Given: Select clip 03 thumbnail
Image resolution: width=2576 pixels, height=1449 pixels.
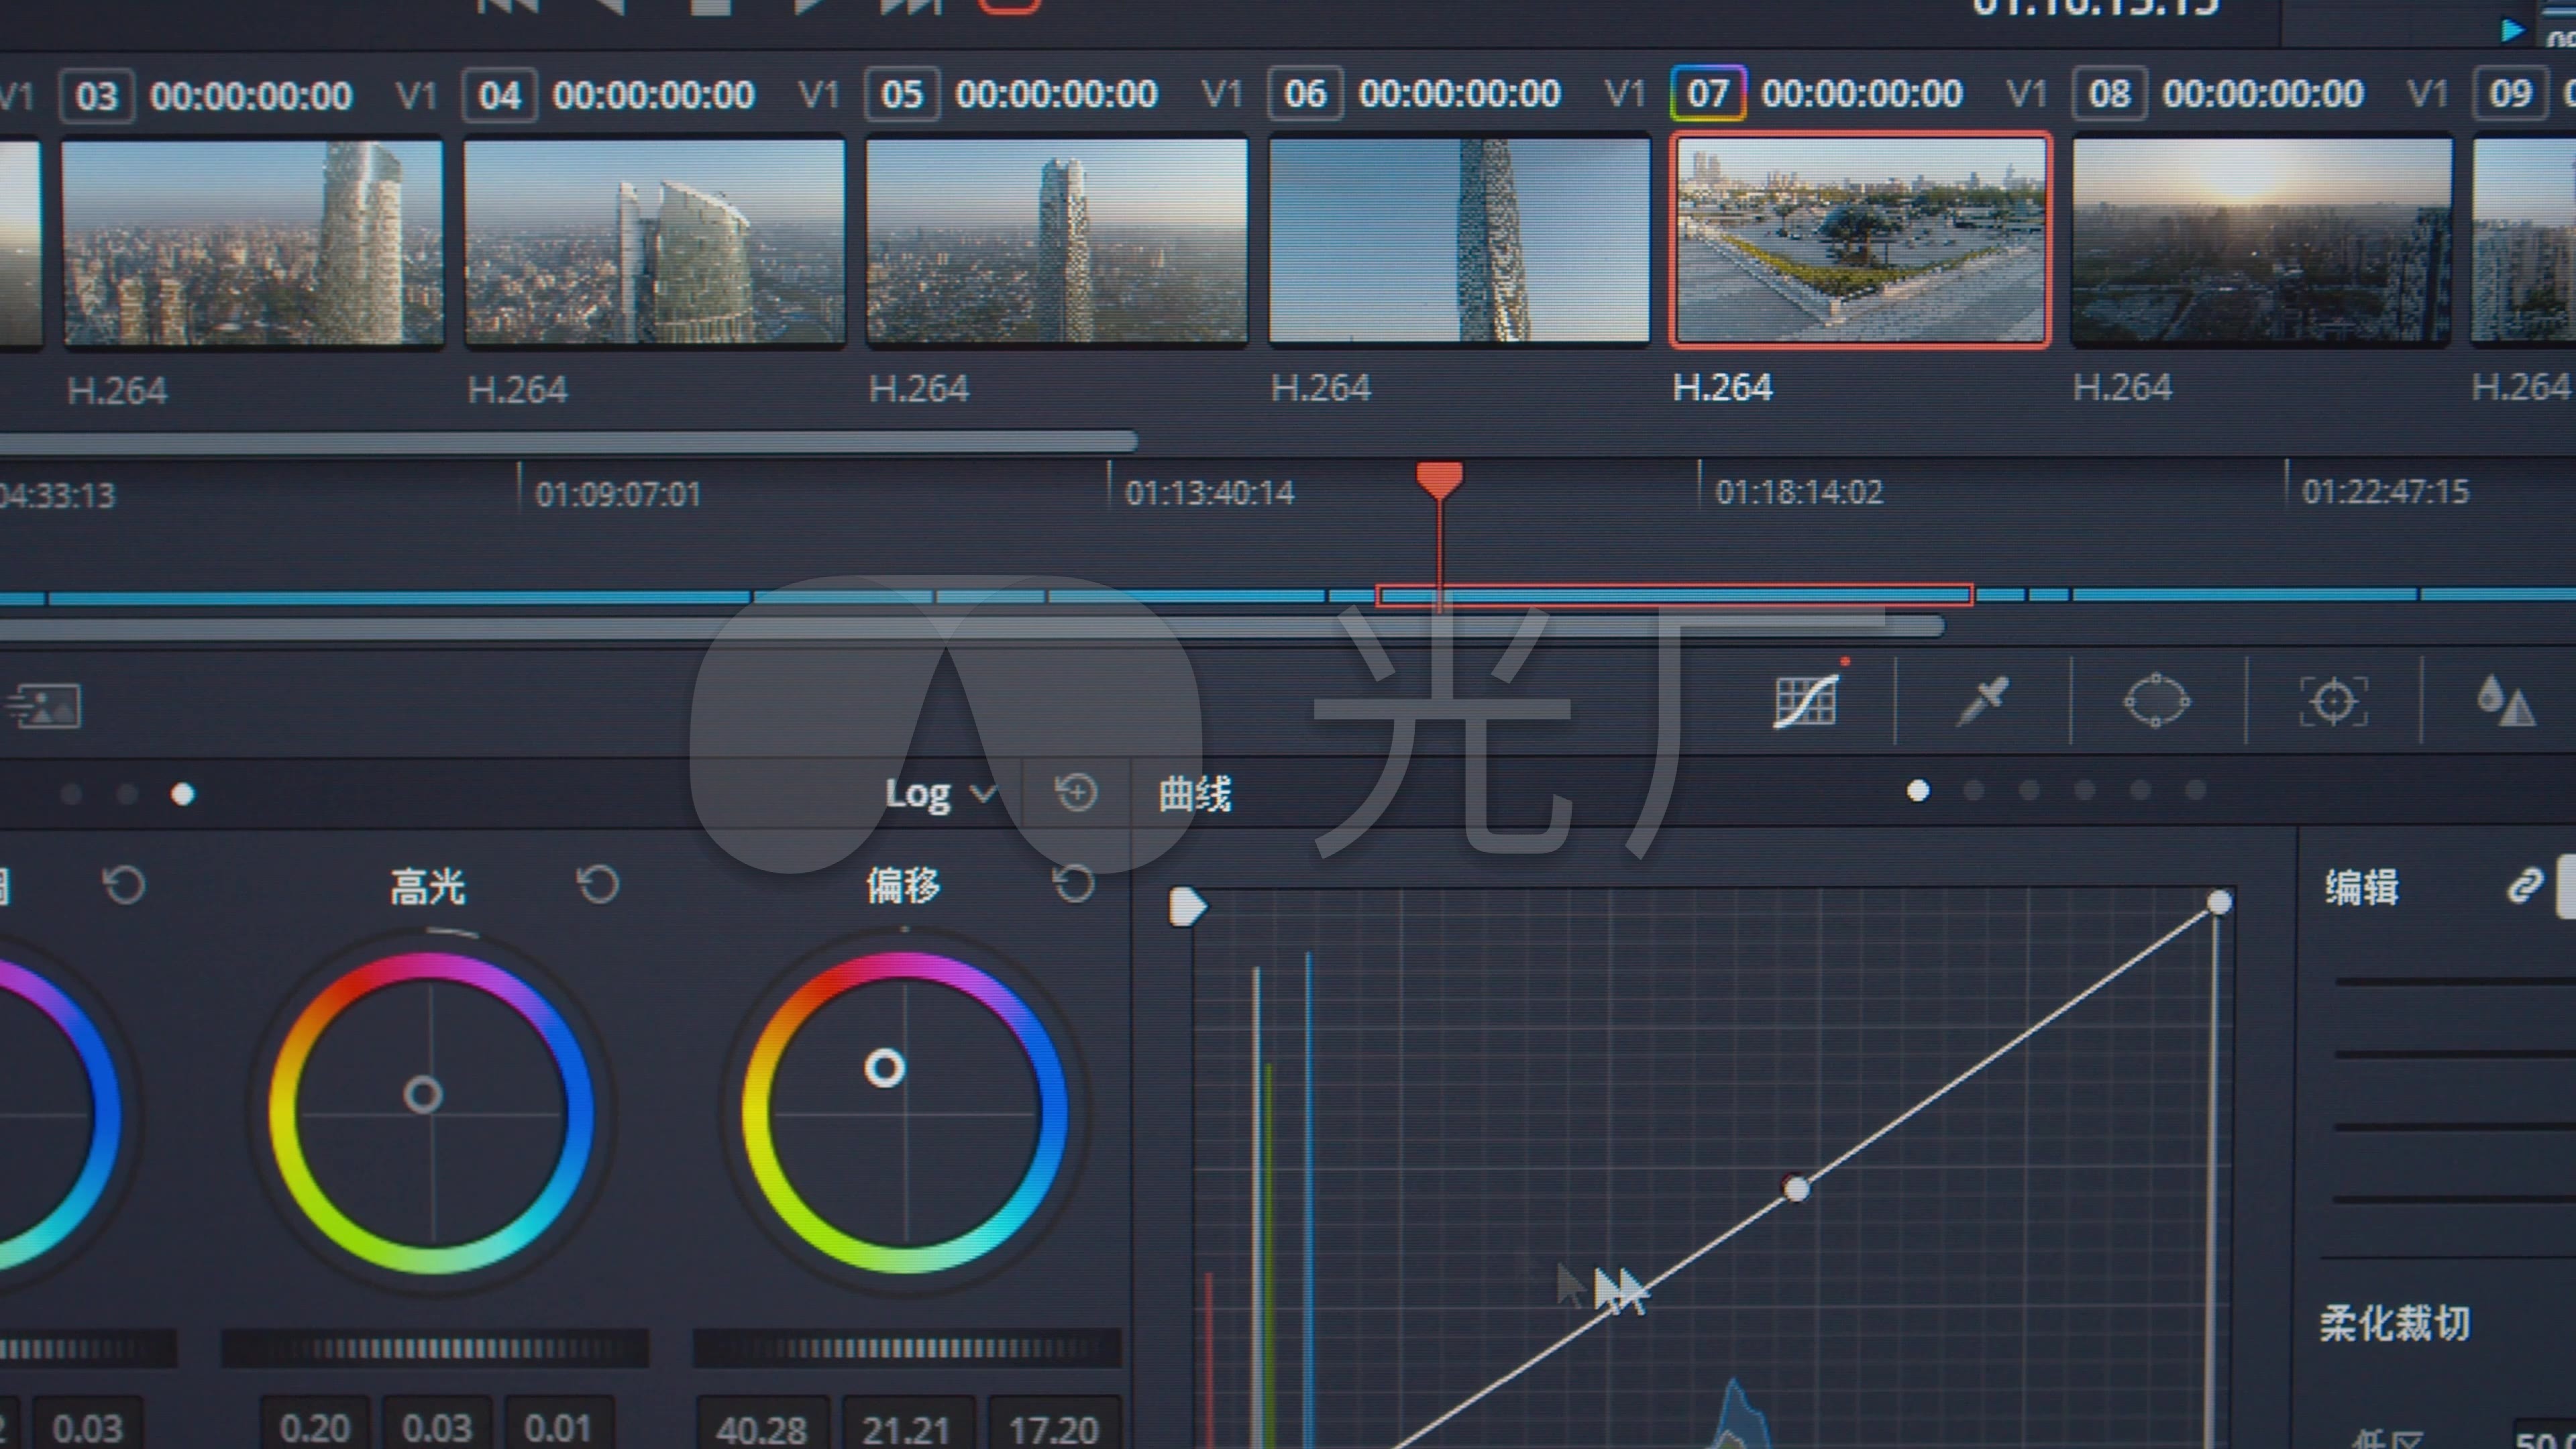Looking at the screenshot, I should (x=253, y=243).
